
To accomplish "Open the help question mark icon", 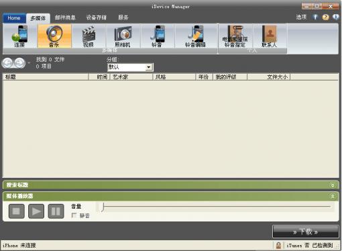I will pyautogui.click(x=325, y=17).
